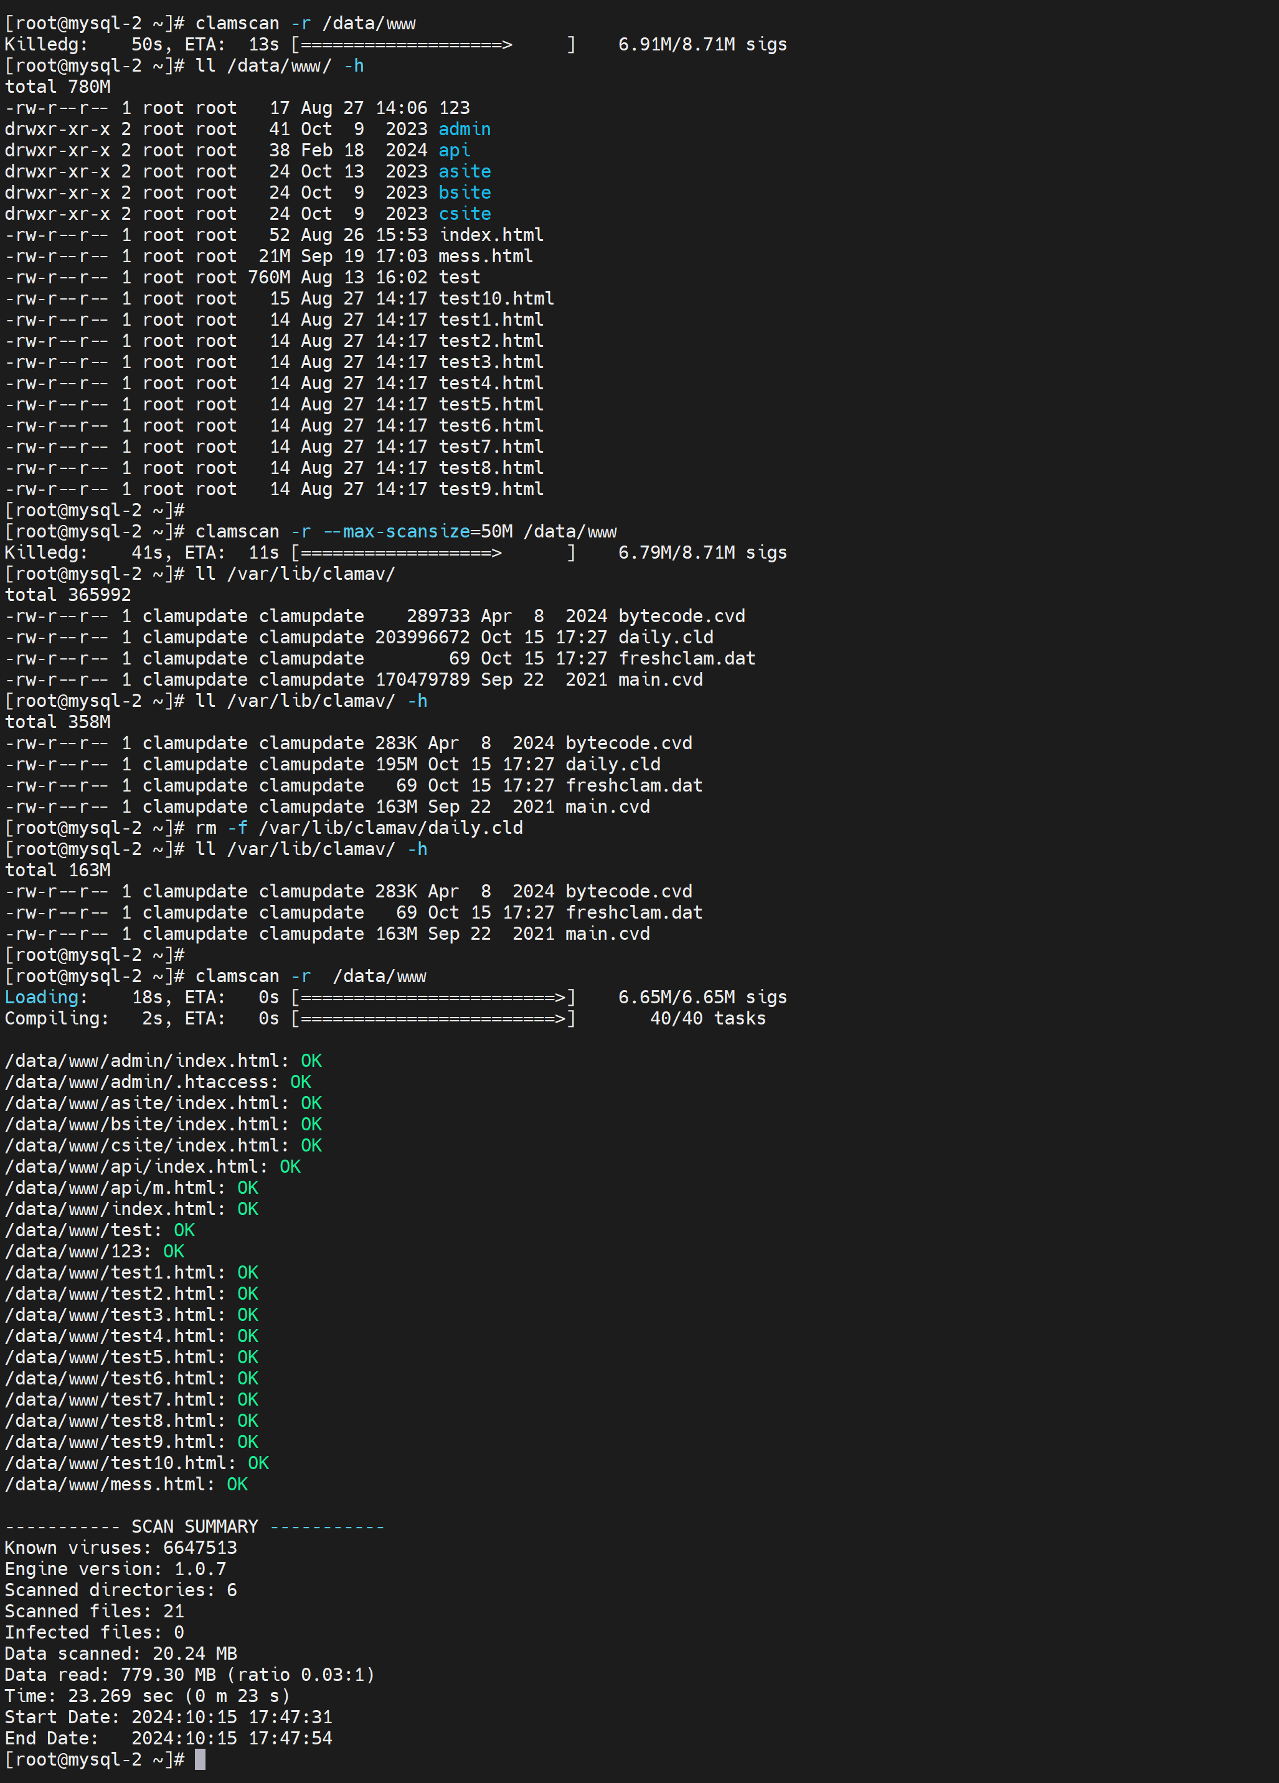Image resolution: width=1279 pixels, height=1783 pixels.
Task: Click the 'daily.cld' filename in rm command
Action: pos(475,828)
